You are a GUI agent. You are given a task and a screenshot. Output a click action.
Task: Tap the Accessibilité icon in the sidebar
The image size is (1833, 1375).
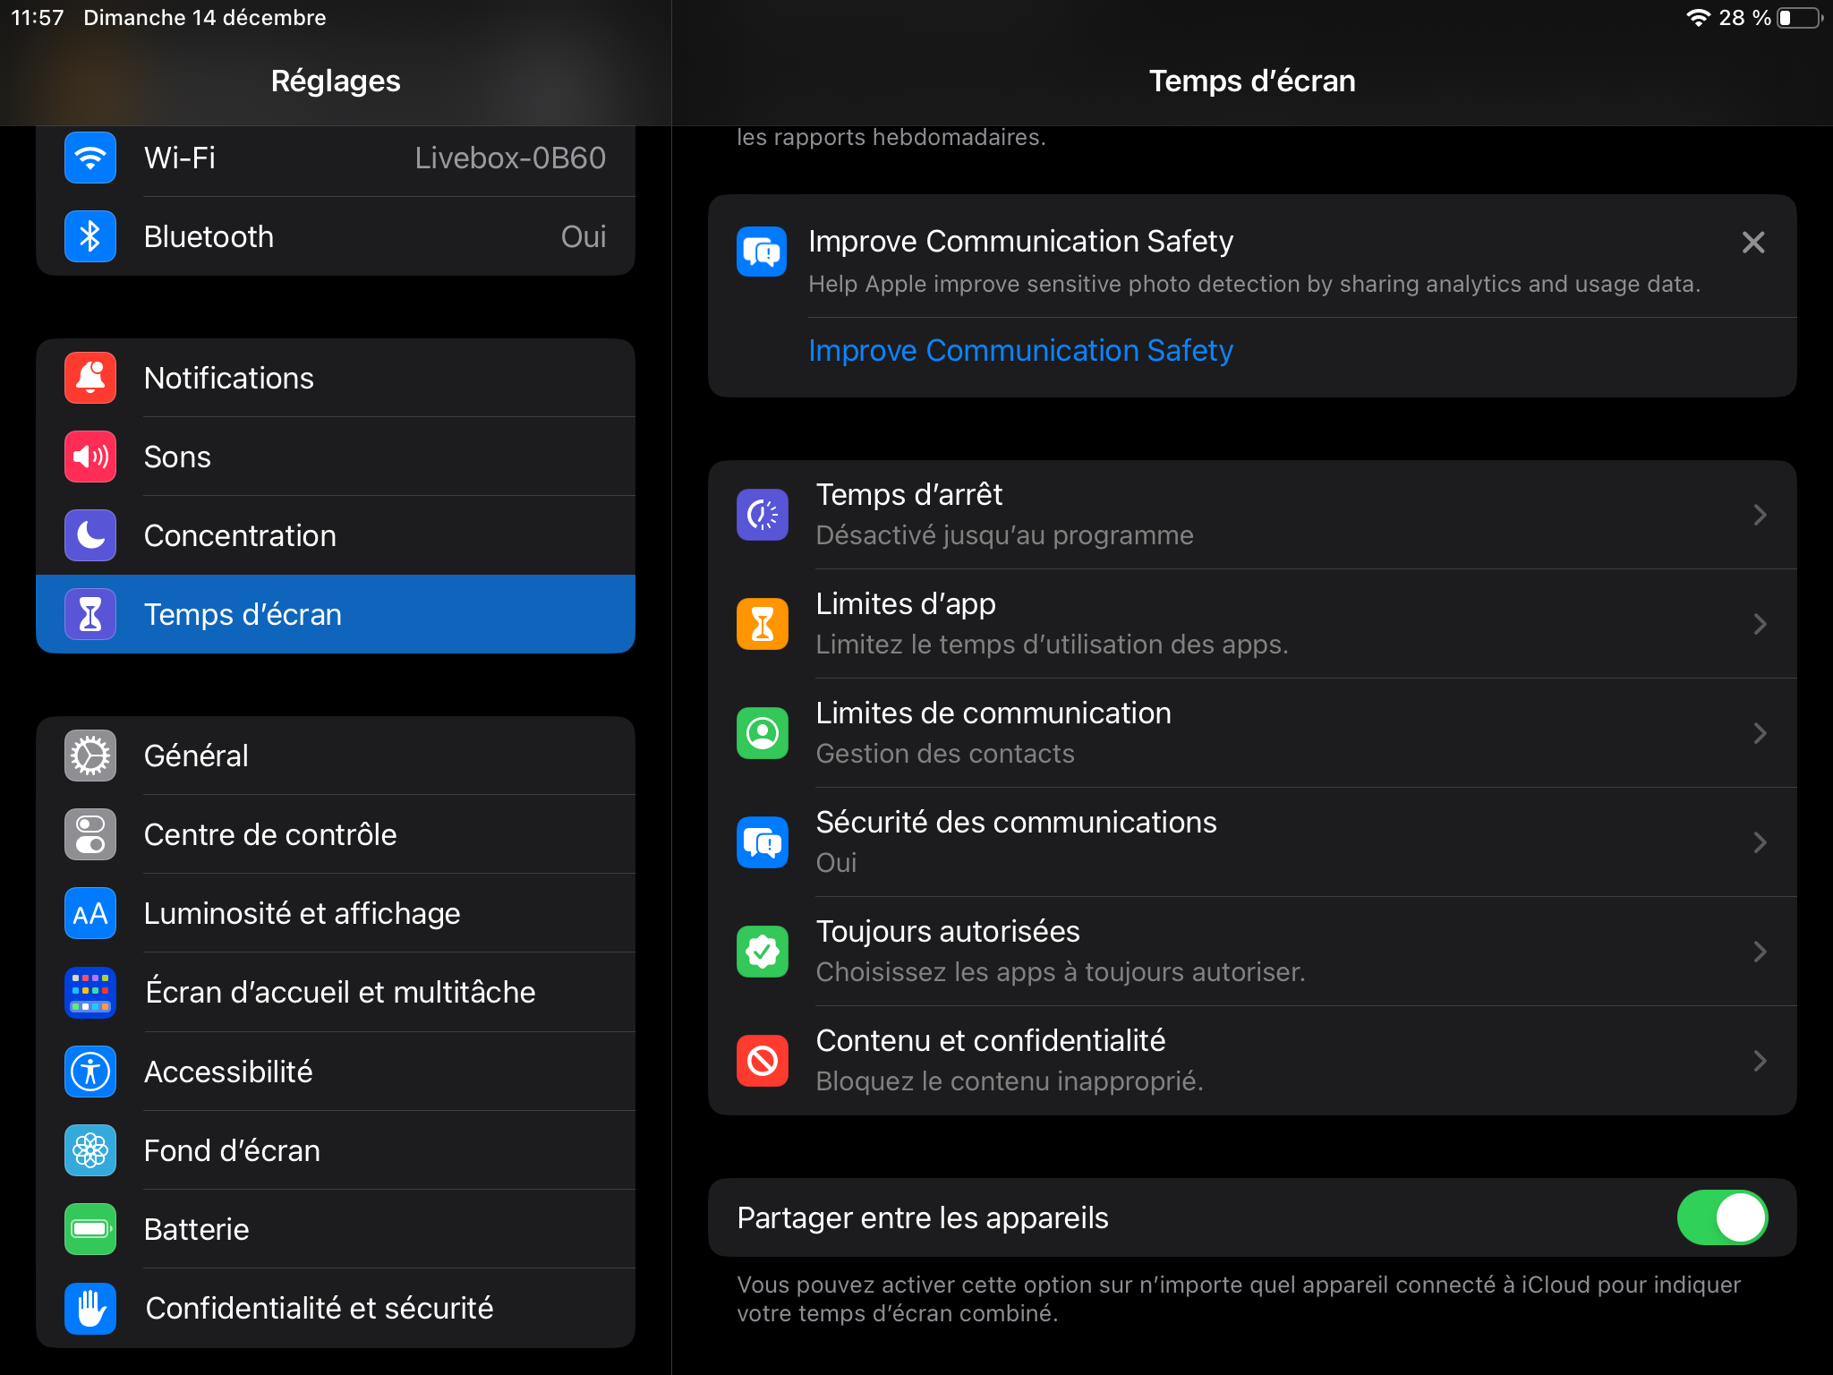click(x=90, y=1072)
